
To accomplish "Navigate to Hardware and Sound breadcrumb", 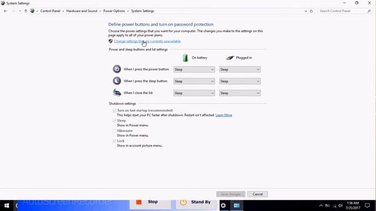I will [x=82, y=11].
